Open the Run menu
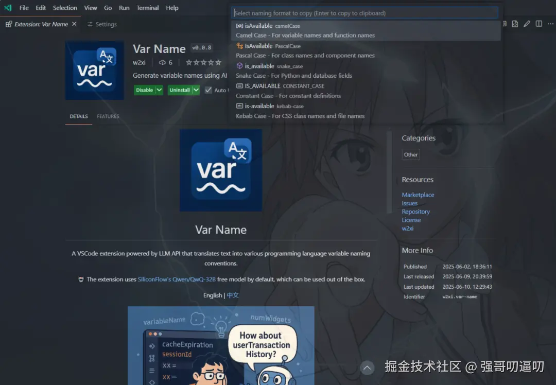Viewport: 556px width, 385px height. click(124, 8)
